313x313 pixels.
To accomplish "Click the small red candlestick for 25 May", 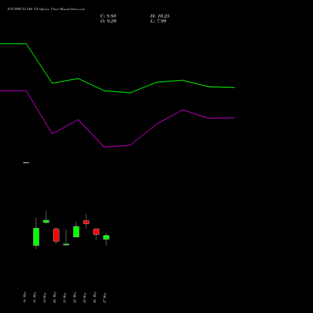I will pos(86,222).
